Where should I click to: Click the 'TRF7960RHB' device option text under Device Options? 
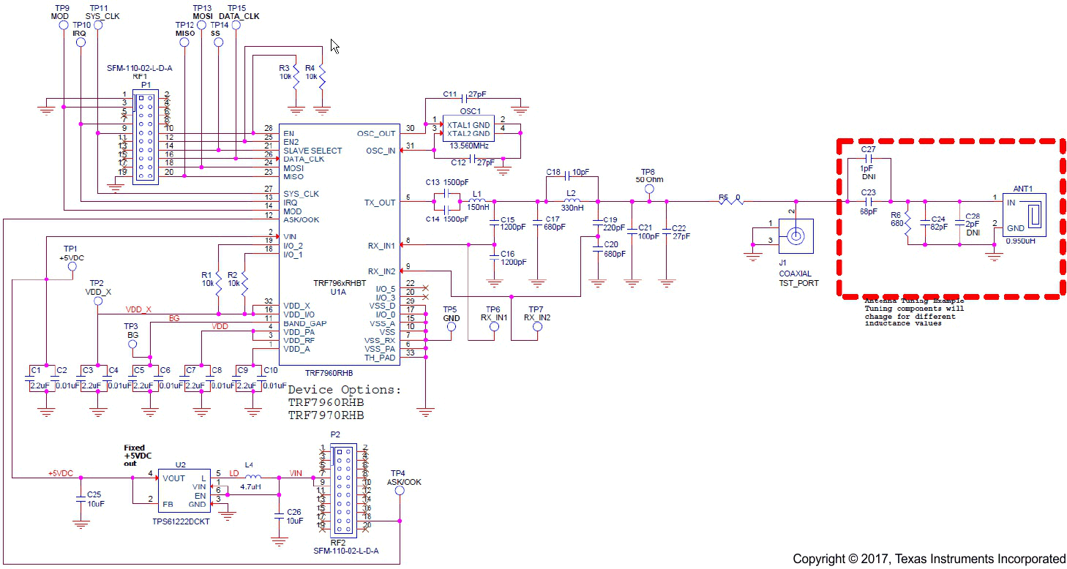point(326,403)
